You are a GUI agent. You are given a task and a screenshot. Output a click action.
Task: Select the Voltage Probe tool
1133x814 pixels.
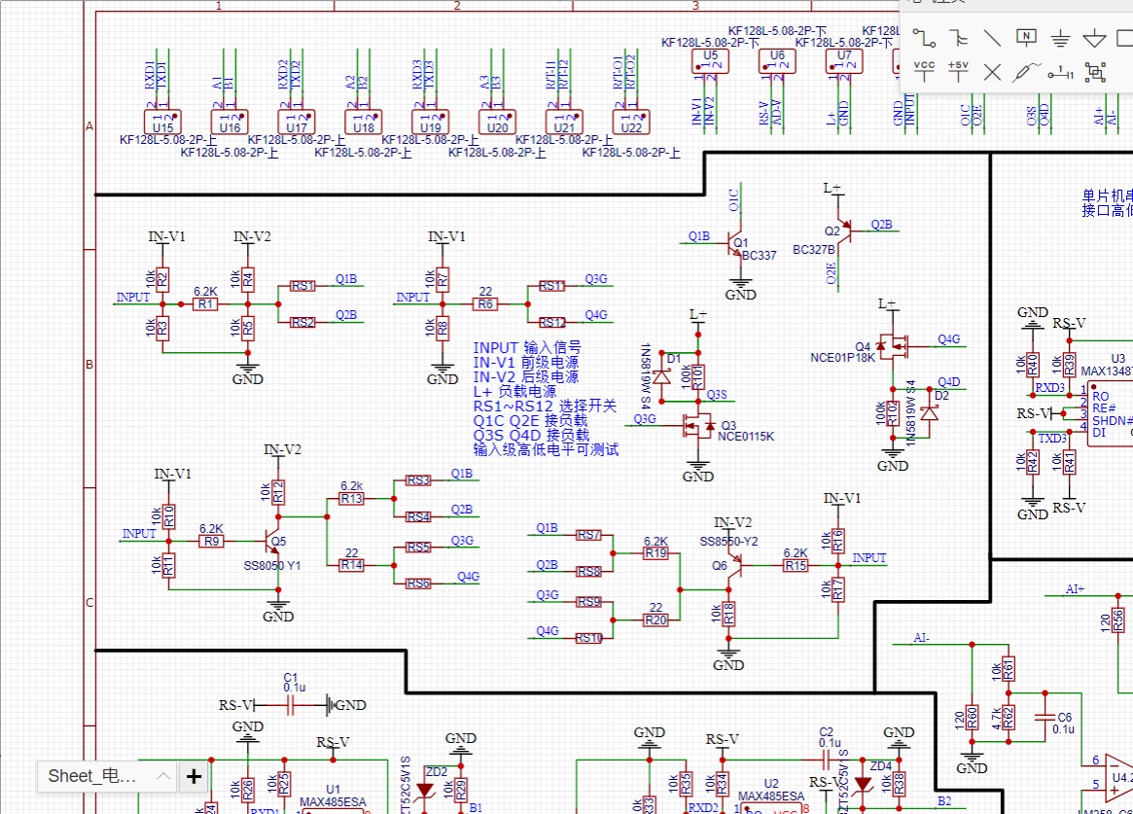(1026, 71)
